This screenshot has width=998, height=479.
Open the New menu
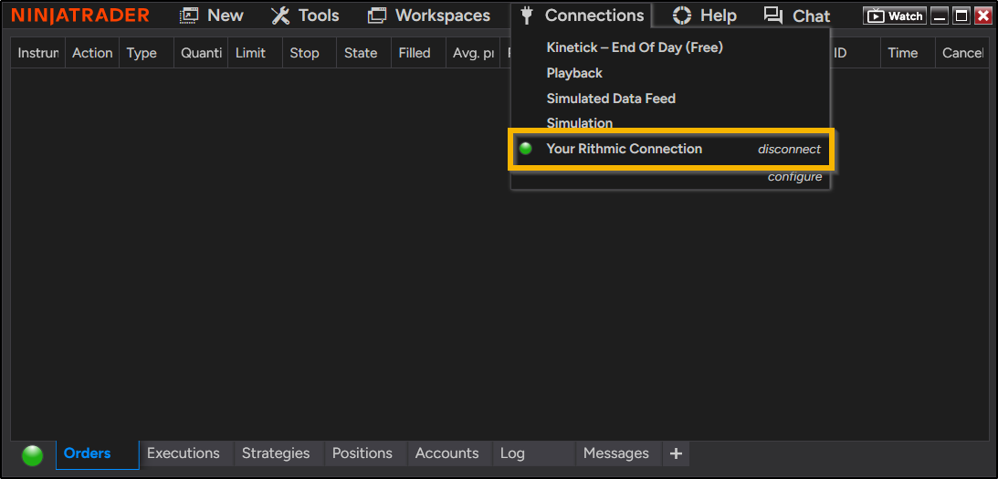click(x=211, y=16)
